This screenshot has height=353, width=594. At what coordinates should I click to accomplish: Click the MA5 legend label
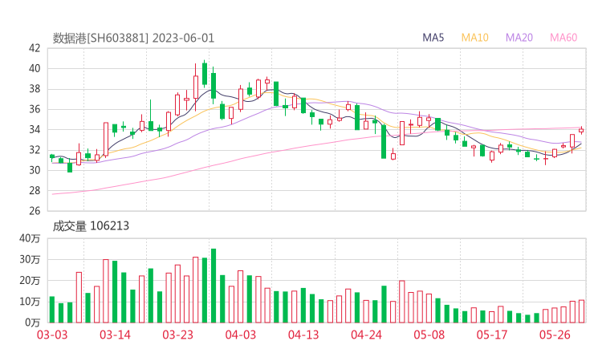click(x=433, y=38)
